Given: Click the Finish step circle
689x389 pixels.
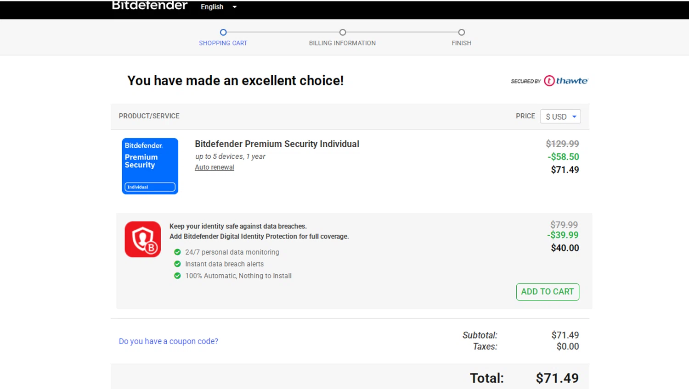Looking at the screenshot, I should 462,32.
